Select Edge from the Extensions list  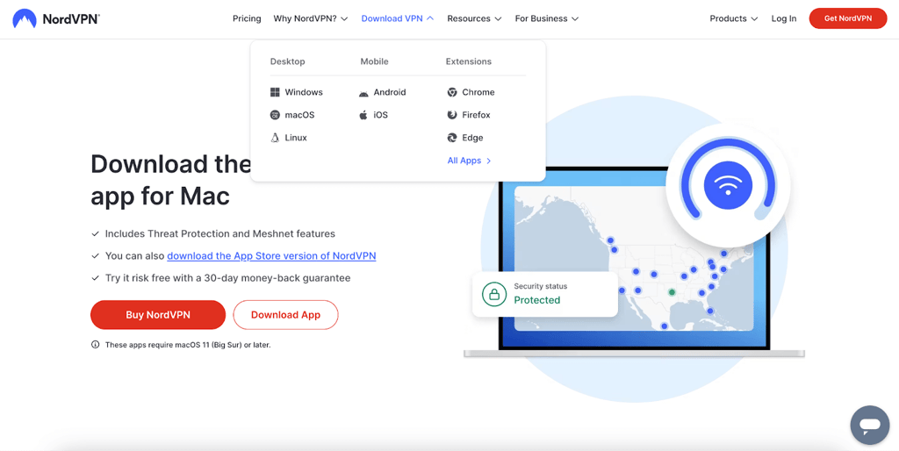click(x=465, y=138)
